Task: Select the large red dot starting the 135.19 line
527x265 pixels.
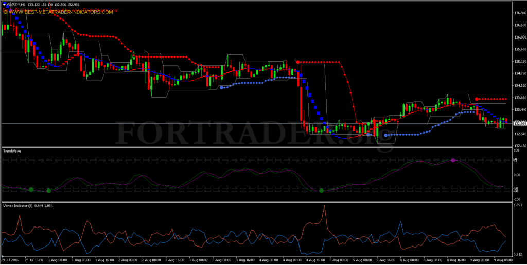Action: point(298,62)
